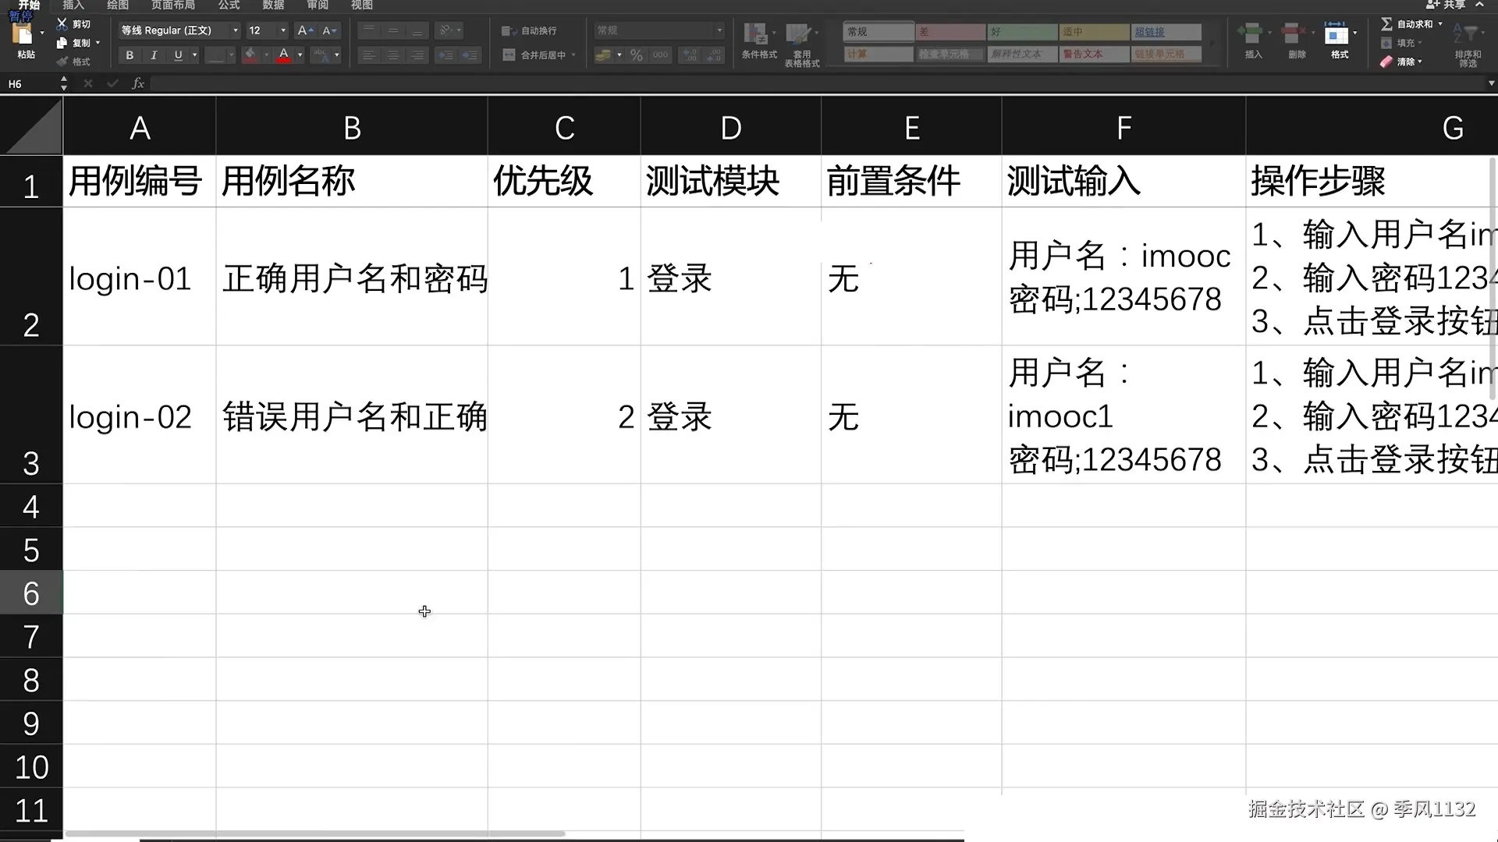The width and height of the screenshot is (1498, 842).
Task: Open the 公式 (Formulas) ribbon tab
Action: [x=229, y=5]
